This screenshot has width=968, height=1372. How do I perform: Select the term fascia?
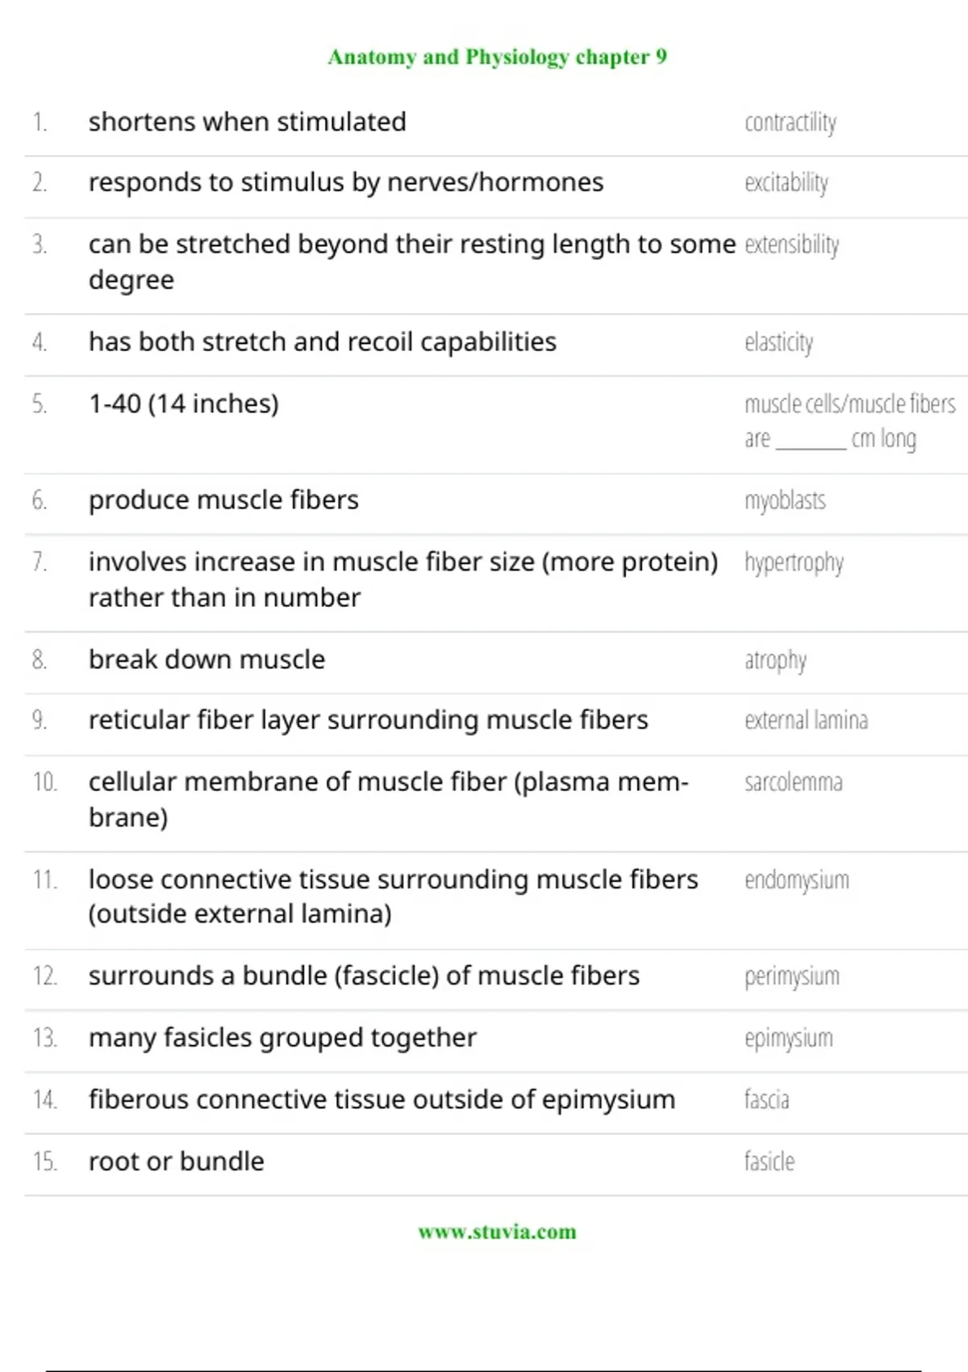click(767, 1099)
